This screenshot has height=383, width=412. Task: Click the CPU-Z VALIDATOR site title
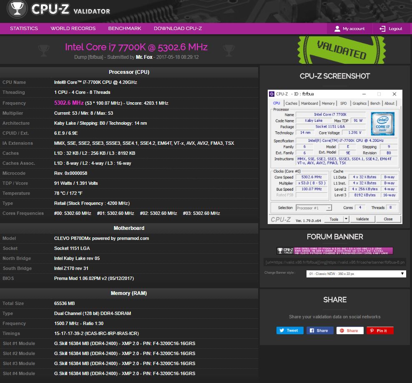(70, 9)
